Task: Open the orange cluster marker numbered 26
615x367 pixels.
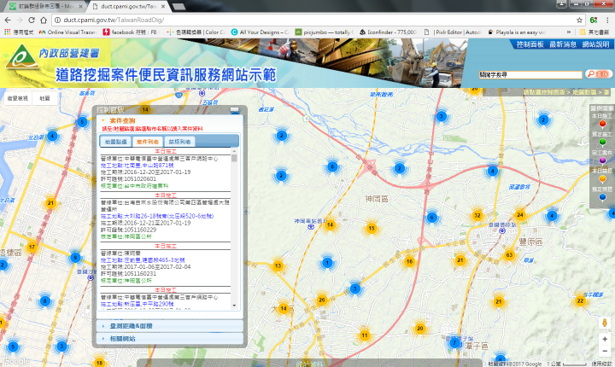Action: point(322,300)
